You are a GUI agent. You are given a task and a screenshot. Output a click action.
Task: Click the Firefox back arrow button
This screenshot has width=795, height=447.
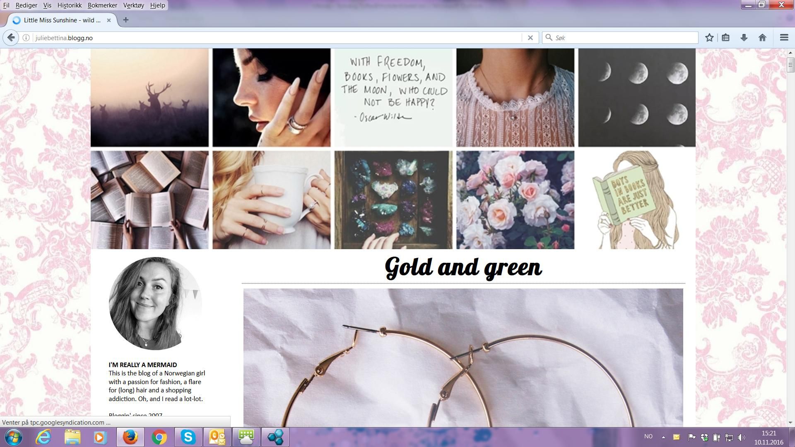(x=11, y=38)
